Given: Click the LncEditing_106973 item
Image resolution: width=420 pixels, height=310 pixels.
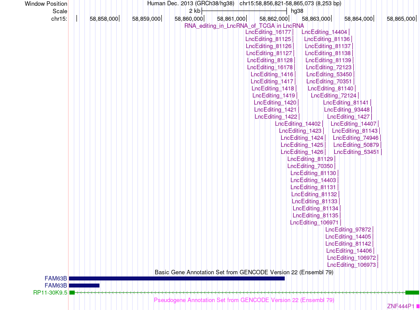Looking at the screenshot, I should pos(351,265).
